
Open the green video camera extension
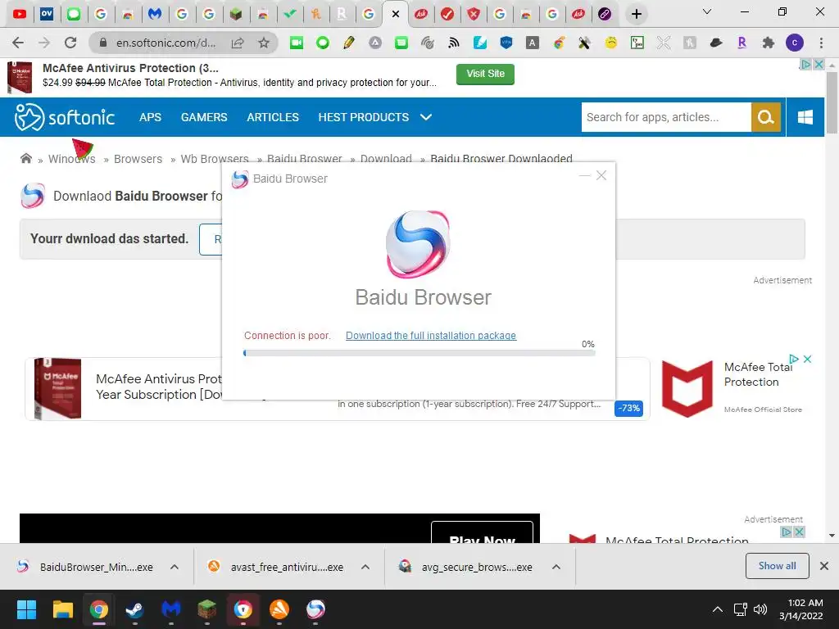(x=296, y=43)
